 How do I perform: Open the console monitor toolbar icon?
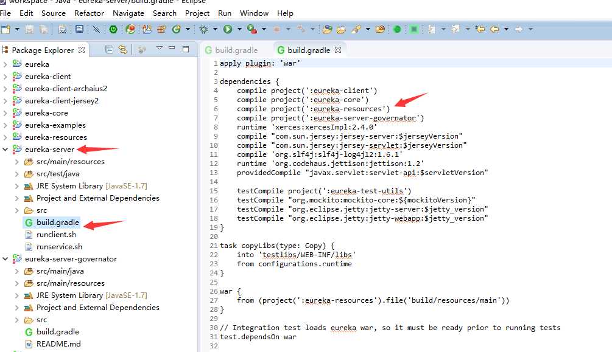[x=79, y=29]
